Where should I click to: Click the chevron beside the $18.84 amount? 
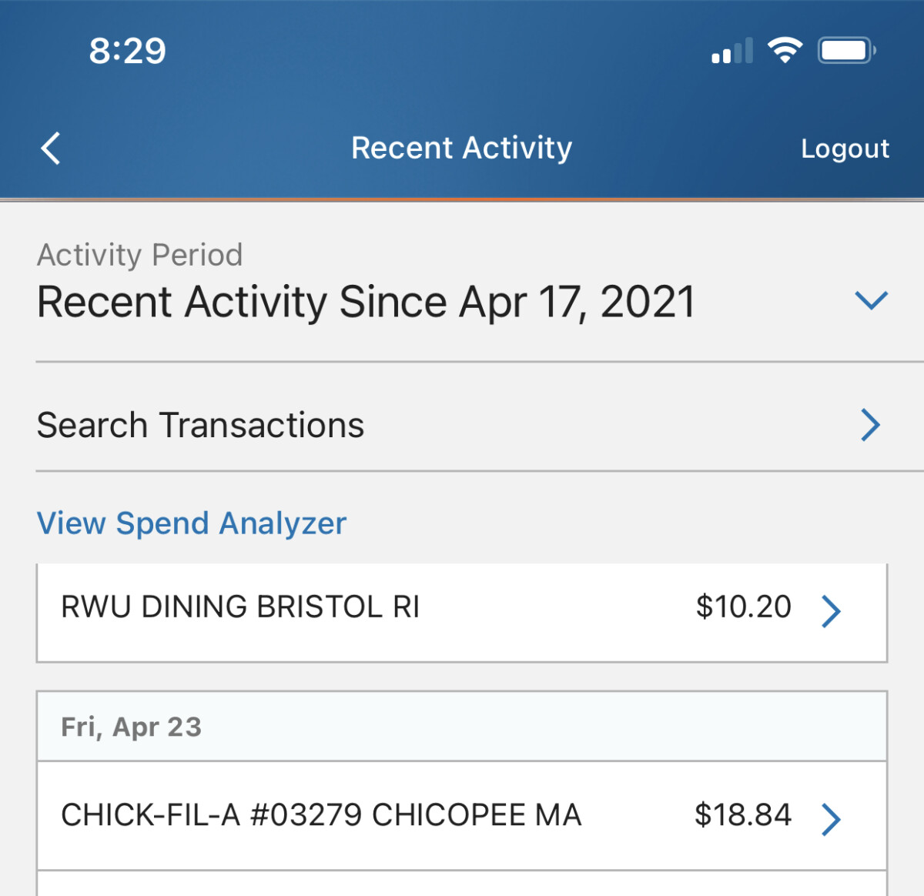tap(831, 820)
